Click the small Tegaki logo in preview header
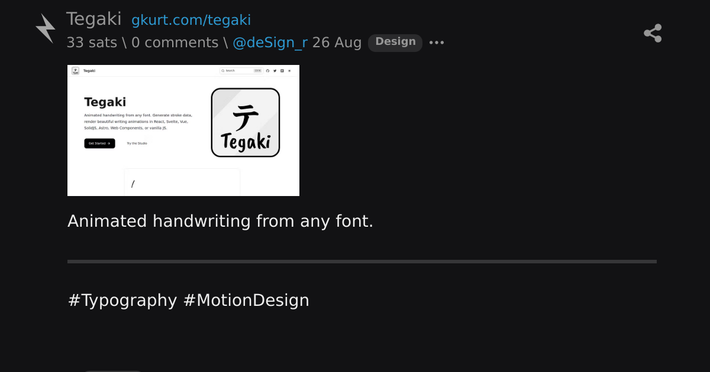Screen dimensions: 710x372 point(76,70)
